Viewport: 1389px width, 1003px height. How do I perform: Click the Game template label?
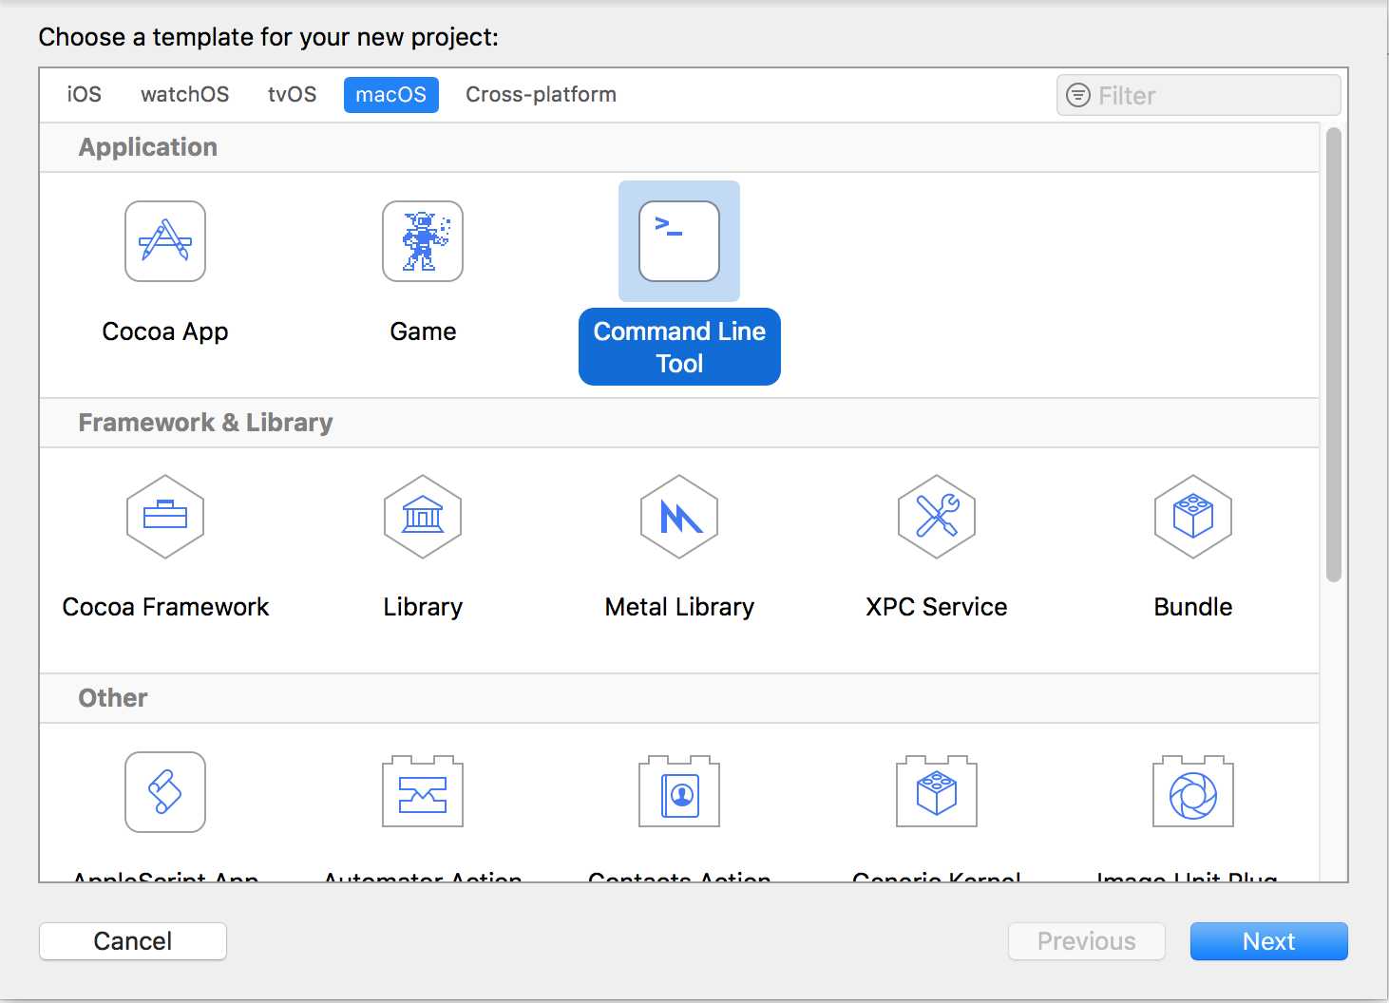point(423,331)
